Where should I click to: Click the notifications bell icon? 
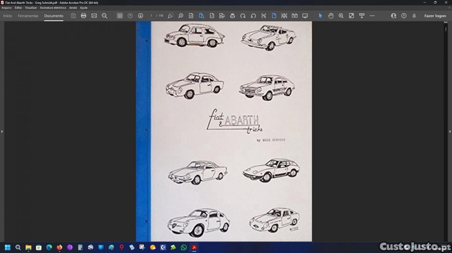[414, 16]
